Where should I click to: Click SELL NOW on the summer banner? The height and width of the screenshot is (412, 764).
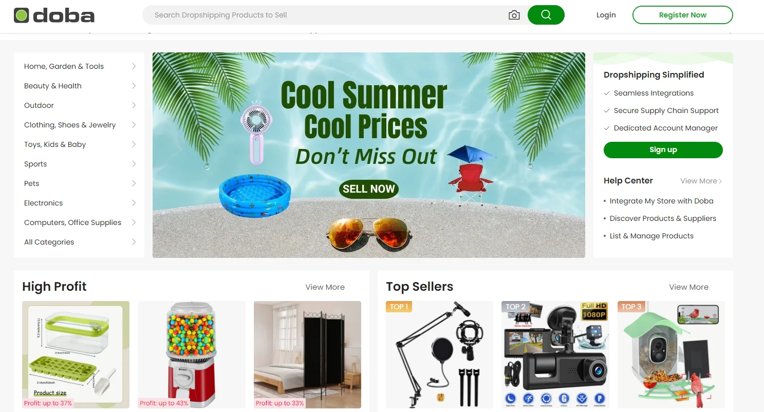[369, 189]
